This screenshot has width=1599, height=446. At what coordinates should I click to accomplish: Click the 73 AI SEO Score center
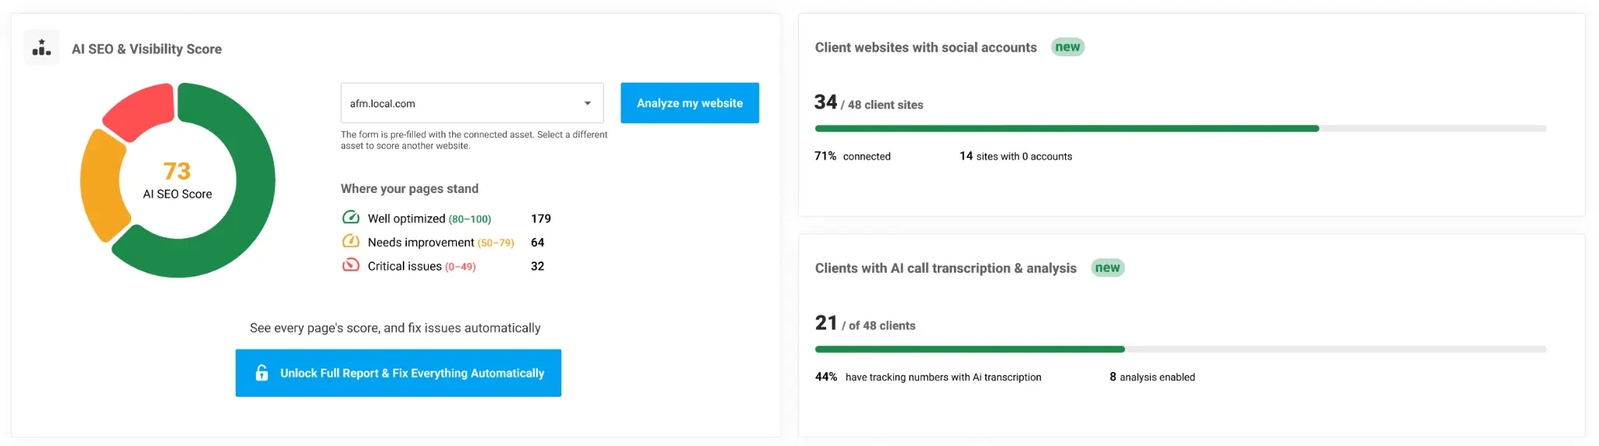pos(177,180)
